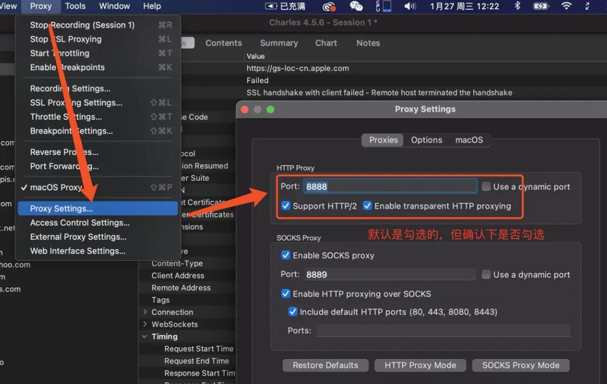Switch to Chart tab in Charles
This screenshot has width=607, height=384.
326,43
